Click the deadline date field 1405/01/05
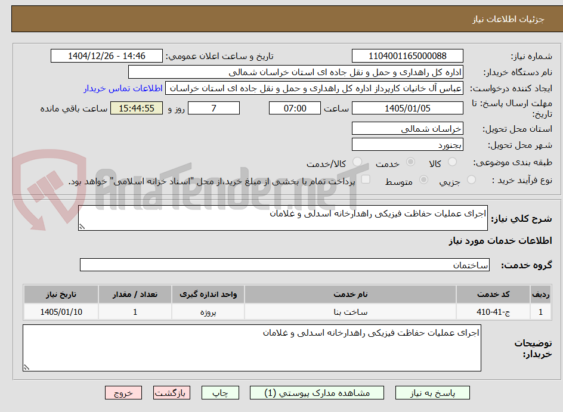 [x=407, y=108]
